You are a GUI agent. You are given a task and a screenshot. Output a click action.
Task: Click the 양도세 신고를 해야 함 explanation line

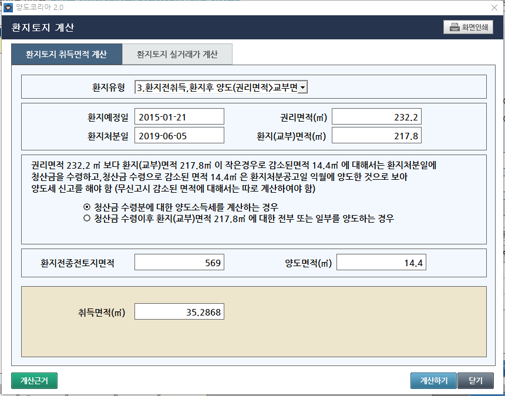pyautogui.click(x=173, y=189)
